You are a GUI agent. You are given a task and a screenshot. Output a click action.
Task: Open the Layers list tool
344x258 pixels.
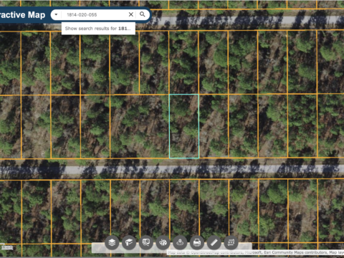112,243
